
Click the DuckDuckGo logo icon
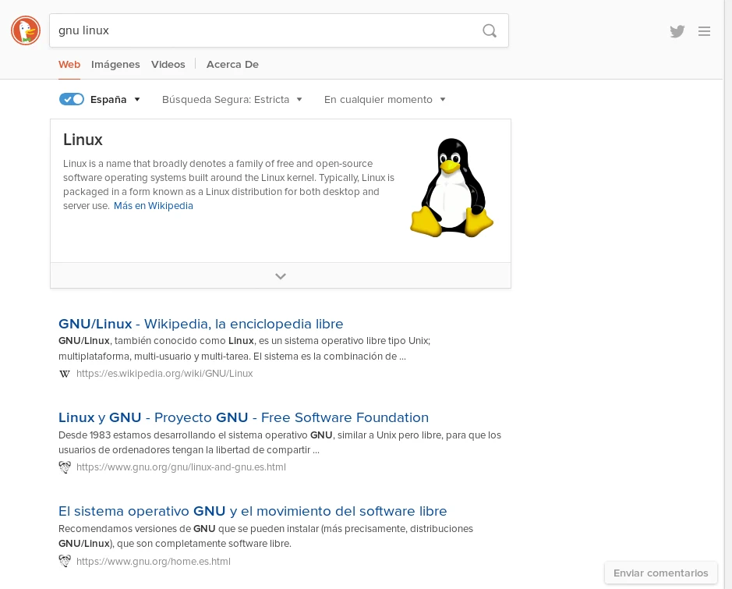point(26,31)
